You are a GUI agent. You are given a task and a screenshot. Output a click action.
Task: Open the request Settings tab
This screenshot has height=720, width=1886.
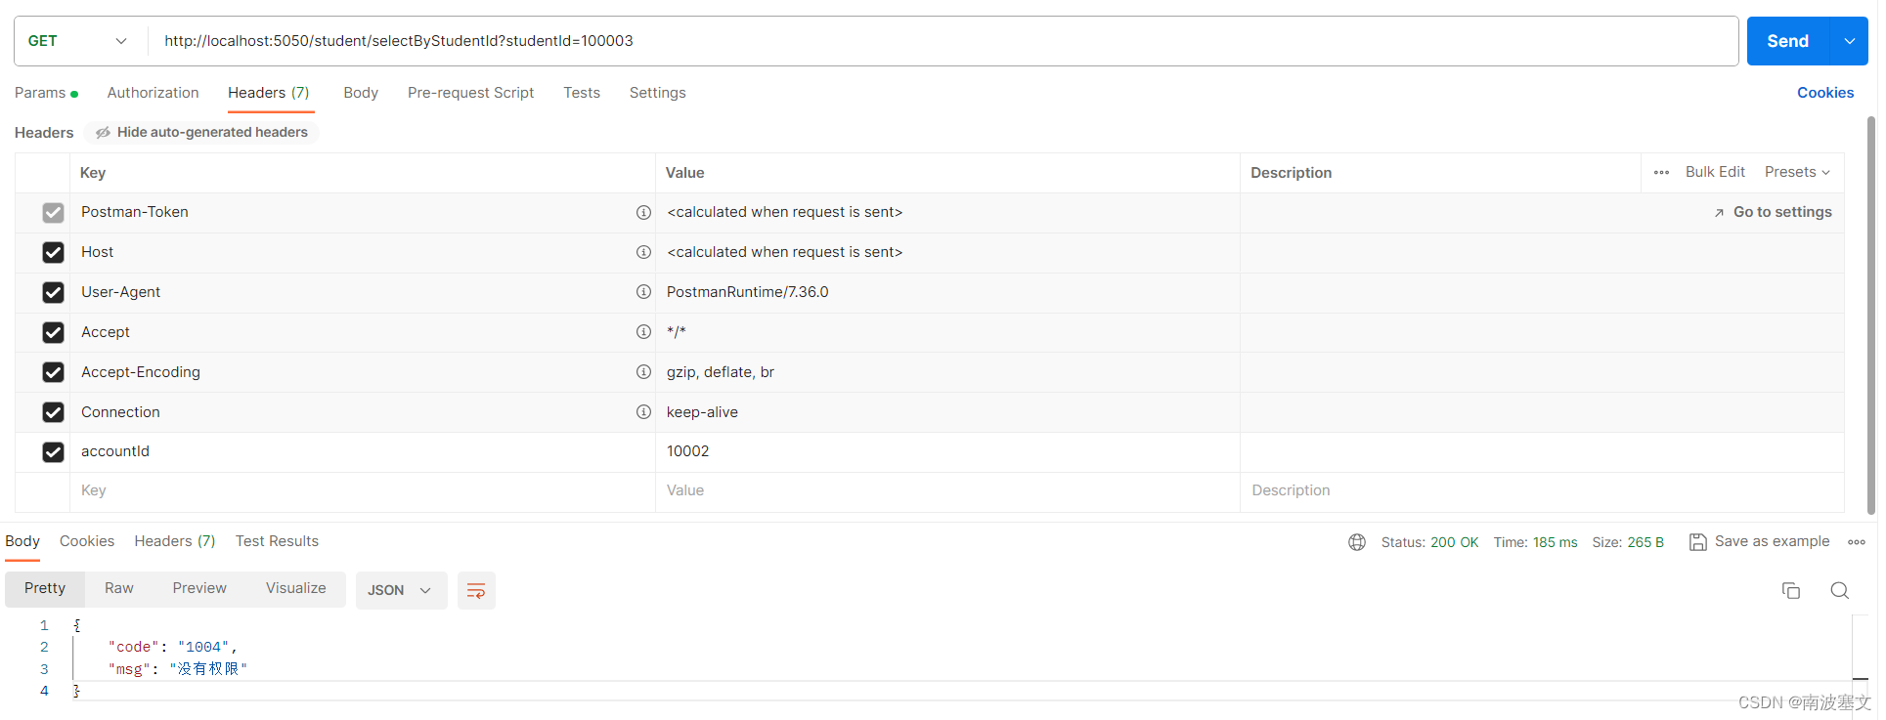[x=657, y=93]
